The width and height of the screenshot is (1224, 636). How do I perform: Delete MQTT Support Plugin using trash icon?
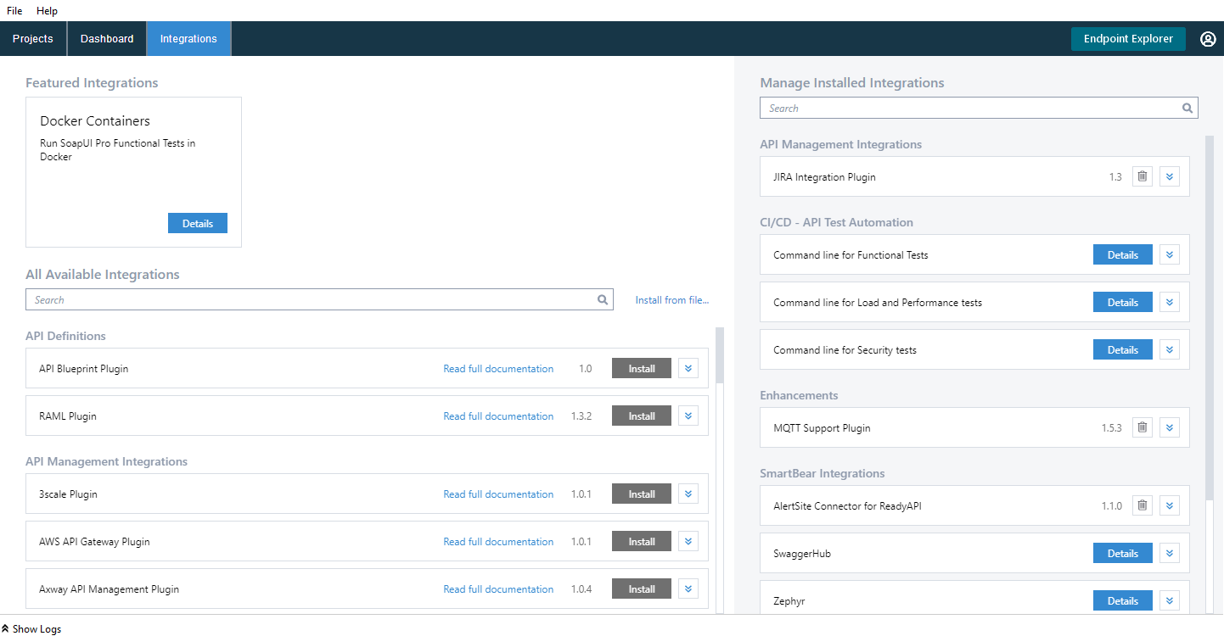pyautogui.click(x=1142, y=427)
